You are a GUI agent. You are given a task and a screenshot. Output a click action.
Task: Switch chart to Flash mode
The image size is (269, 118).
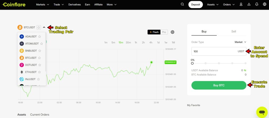click(154, 32)
